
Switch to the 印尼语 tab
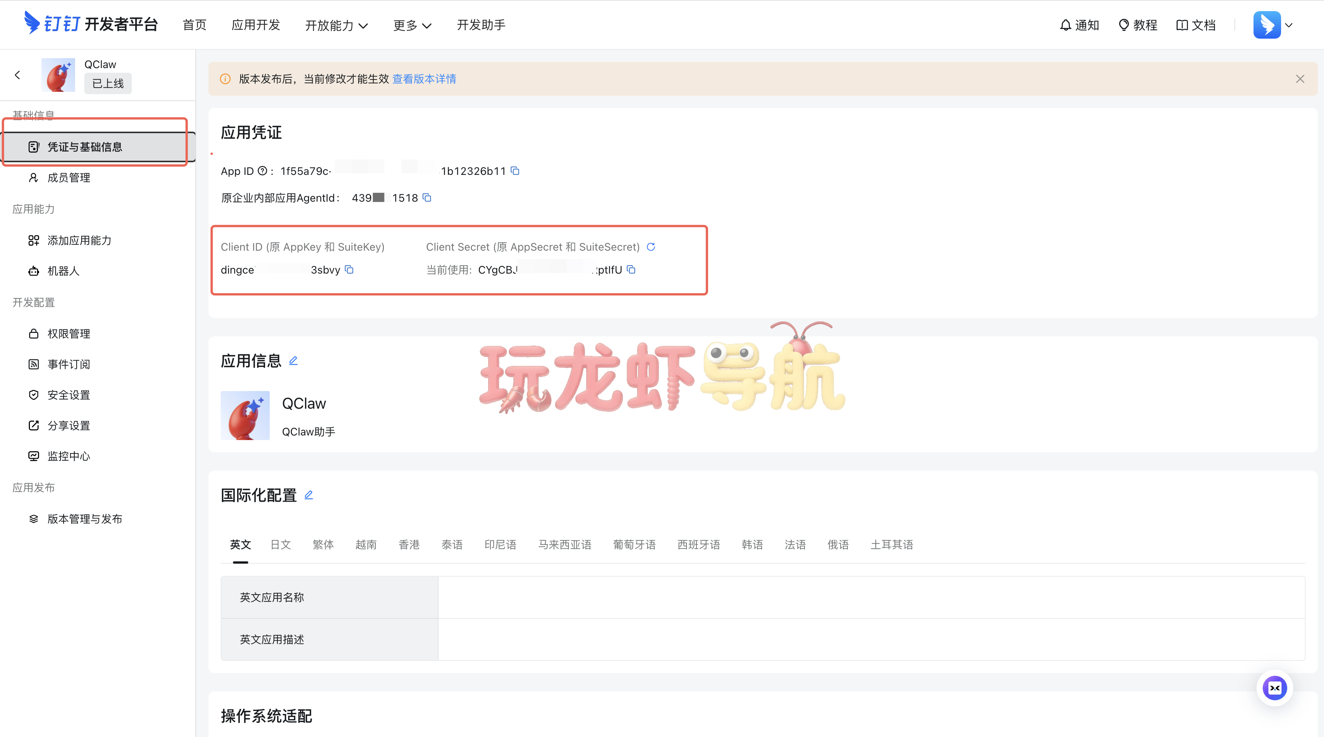click(500, 545)
